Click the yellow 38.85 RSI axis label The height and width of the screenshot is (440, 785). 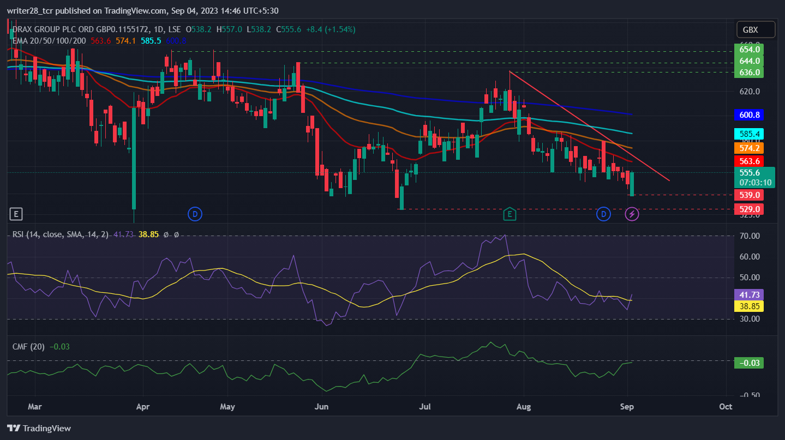[750, 306]
